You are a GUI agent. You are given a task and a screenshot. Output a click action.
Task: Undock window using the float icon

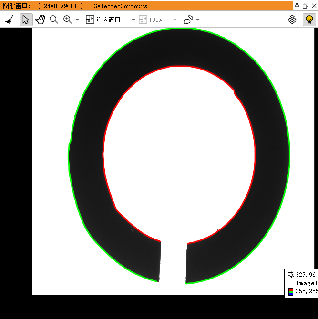click(306, 6)
